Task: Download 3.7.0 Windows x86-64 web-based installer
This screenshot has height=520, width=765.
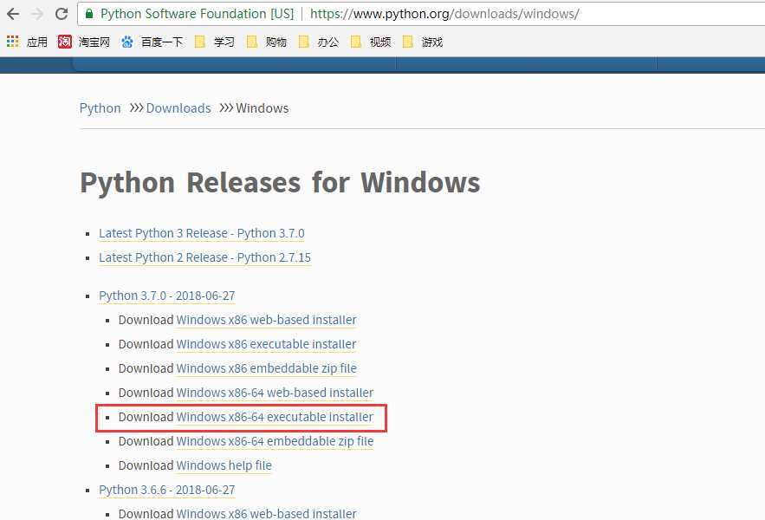Action: point(275,393)
